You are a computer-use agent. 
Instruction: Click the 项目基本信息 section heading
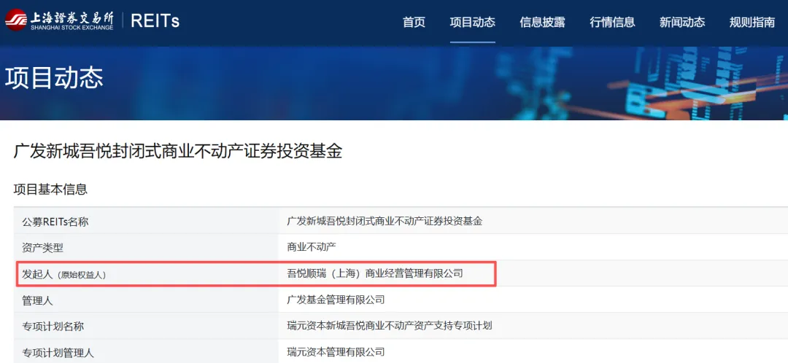click(50, 190)
